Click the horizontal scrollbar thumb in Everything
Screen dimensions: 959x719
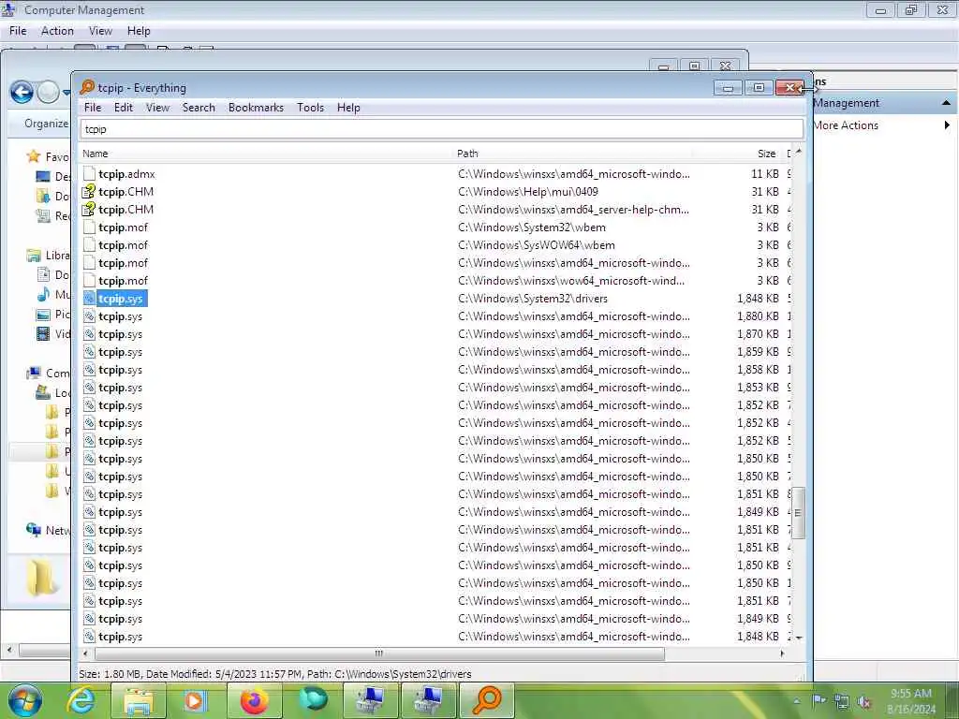(380, 653)
